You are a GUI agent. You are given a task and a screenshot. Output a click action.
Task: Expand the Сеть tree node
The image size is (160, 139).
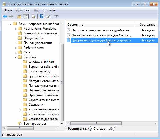click(15, 53)
